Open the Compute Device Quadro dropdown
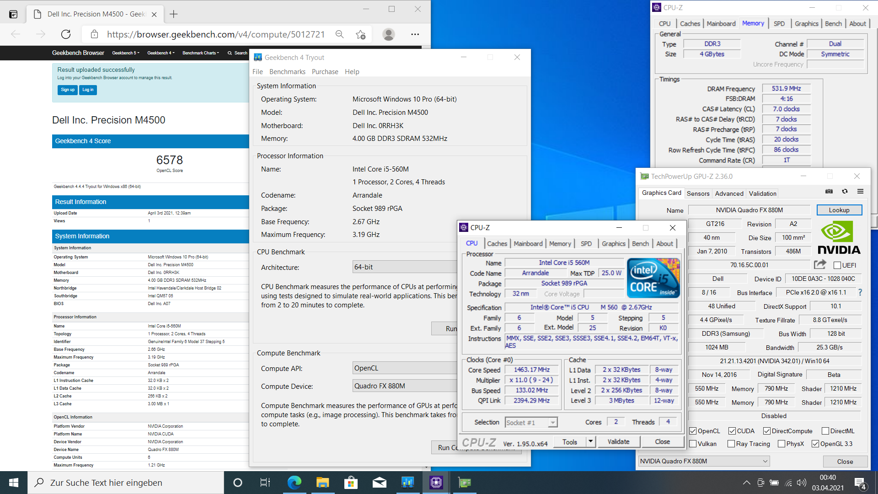878x494 pixels. pyautogui.click(x=405, y=386)
